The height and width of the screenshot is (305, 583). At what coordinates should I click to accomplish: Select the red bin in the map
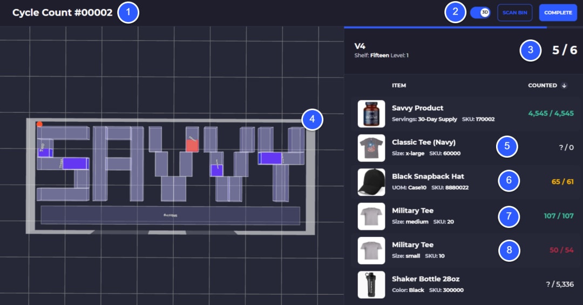click(192, 145)
